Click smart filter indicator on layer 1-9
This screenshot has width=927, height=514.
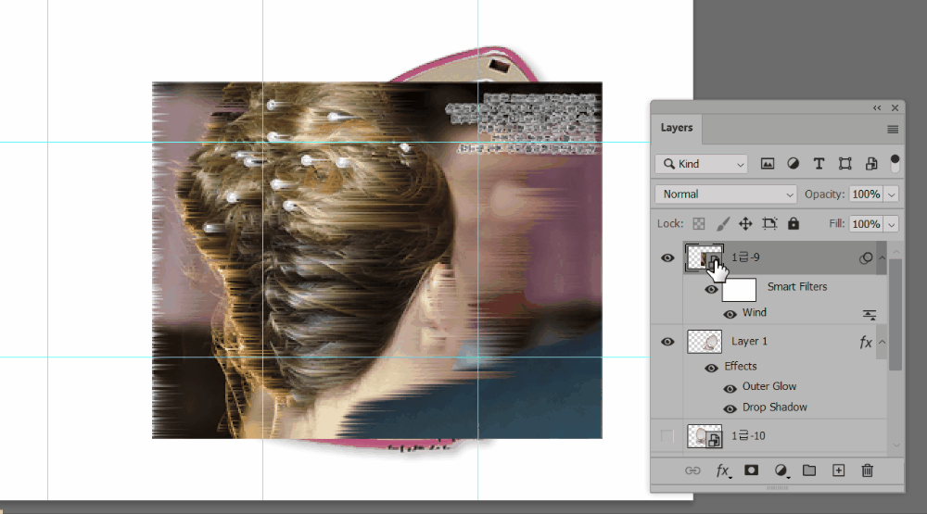pyautogui.click(x=866, y=257)
